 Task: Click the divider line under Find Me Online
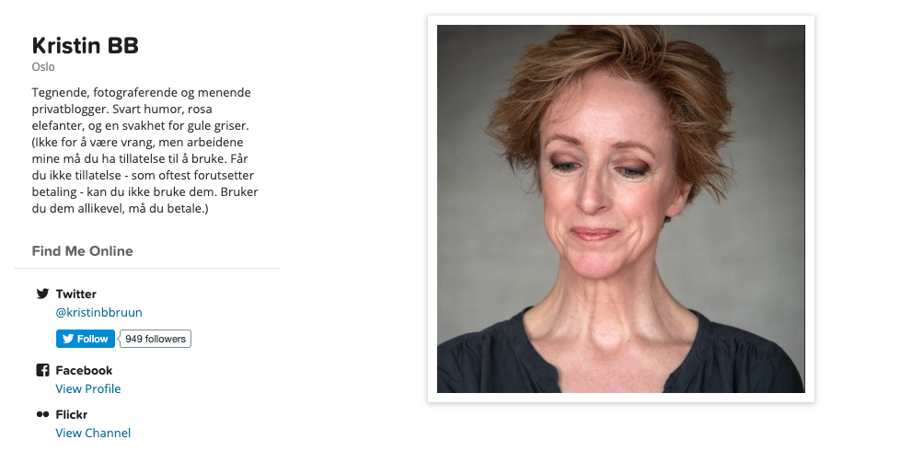coord(147,268)
